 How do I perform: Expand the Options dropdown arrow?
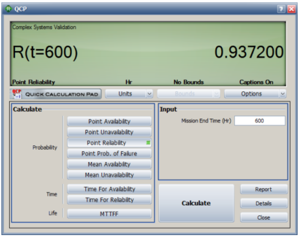click(x=283, y=94)
